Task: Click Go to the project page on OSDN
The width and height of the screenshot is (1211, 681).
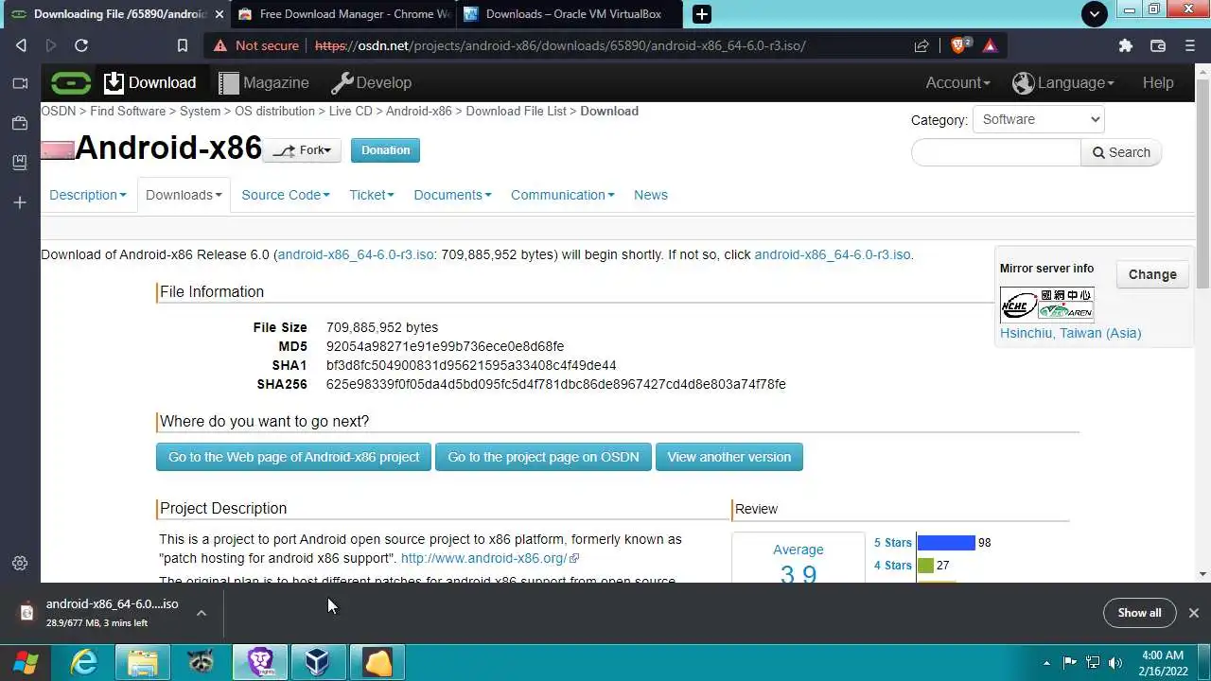Action: pos(543,457)
